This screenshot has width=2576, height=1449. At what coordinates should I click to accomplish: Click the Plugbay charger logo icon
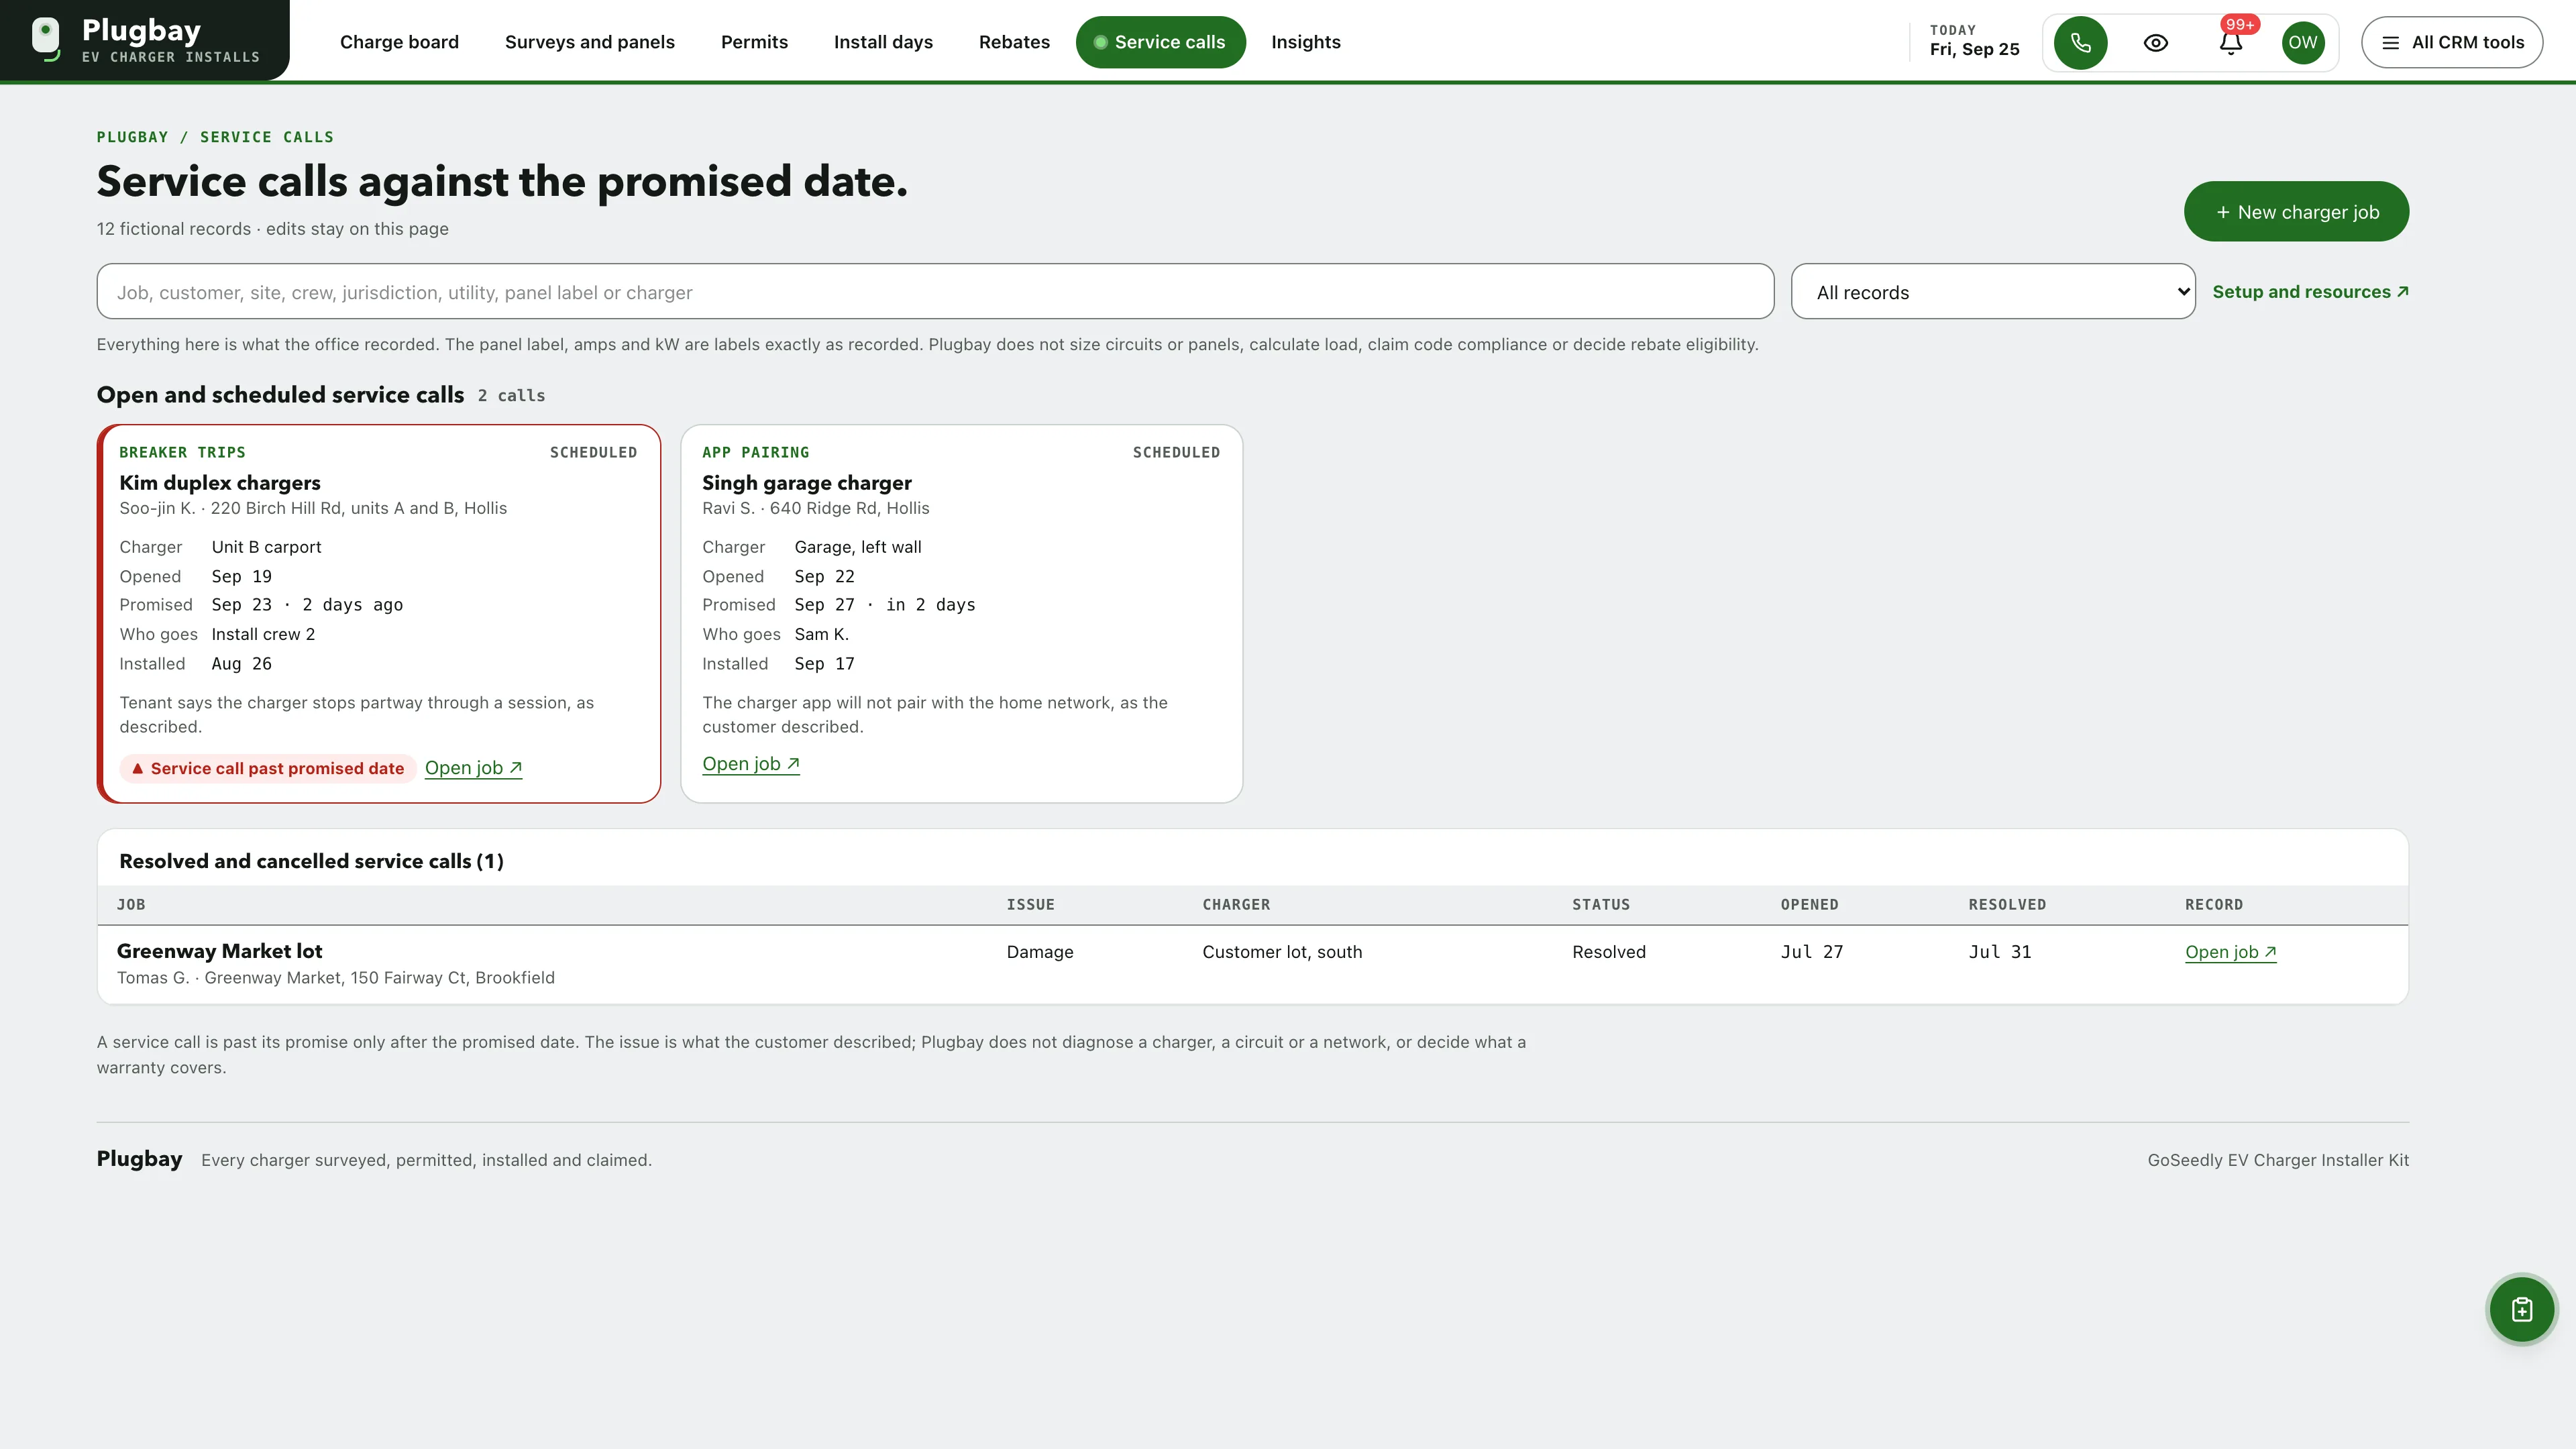point(46,40)
